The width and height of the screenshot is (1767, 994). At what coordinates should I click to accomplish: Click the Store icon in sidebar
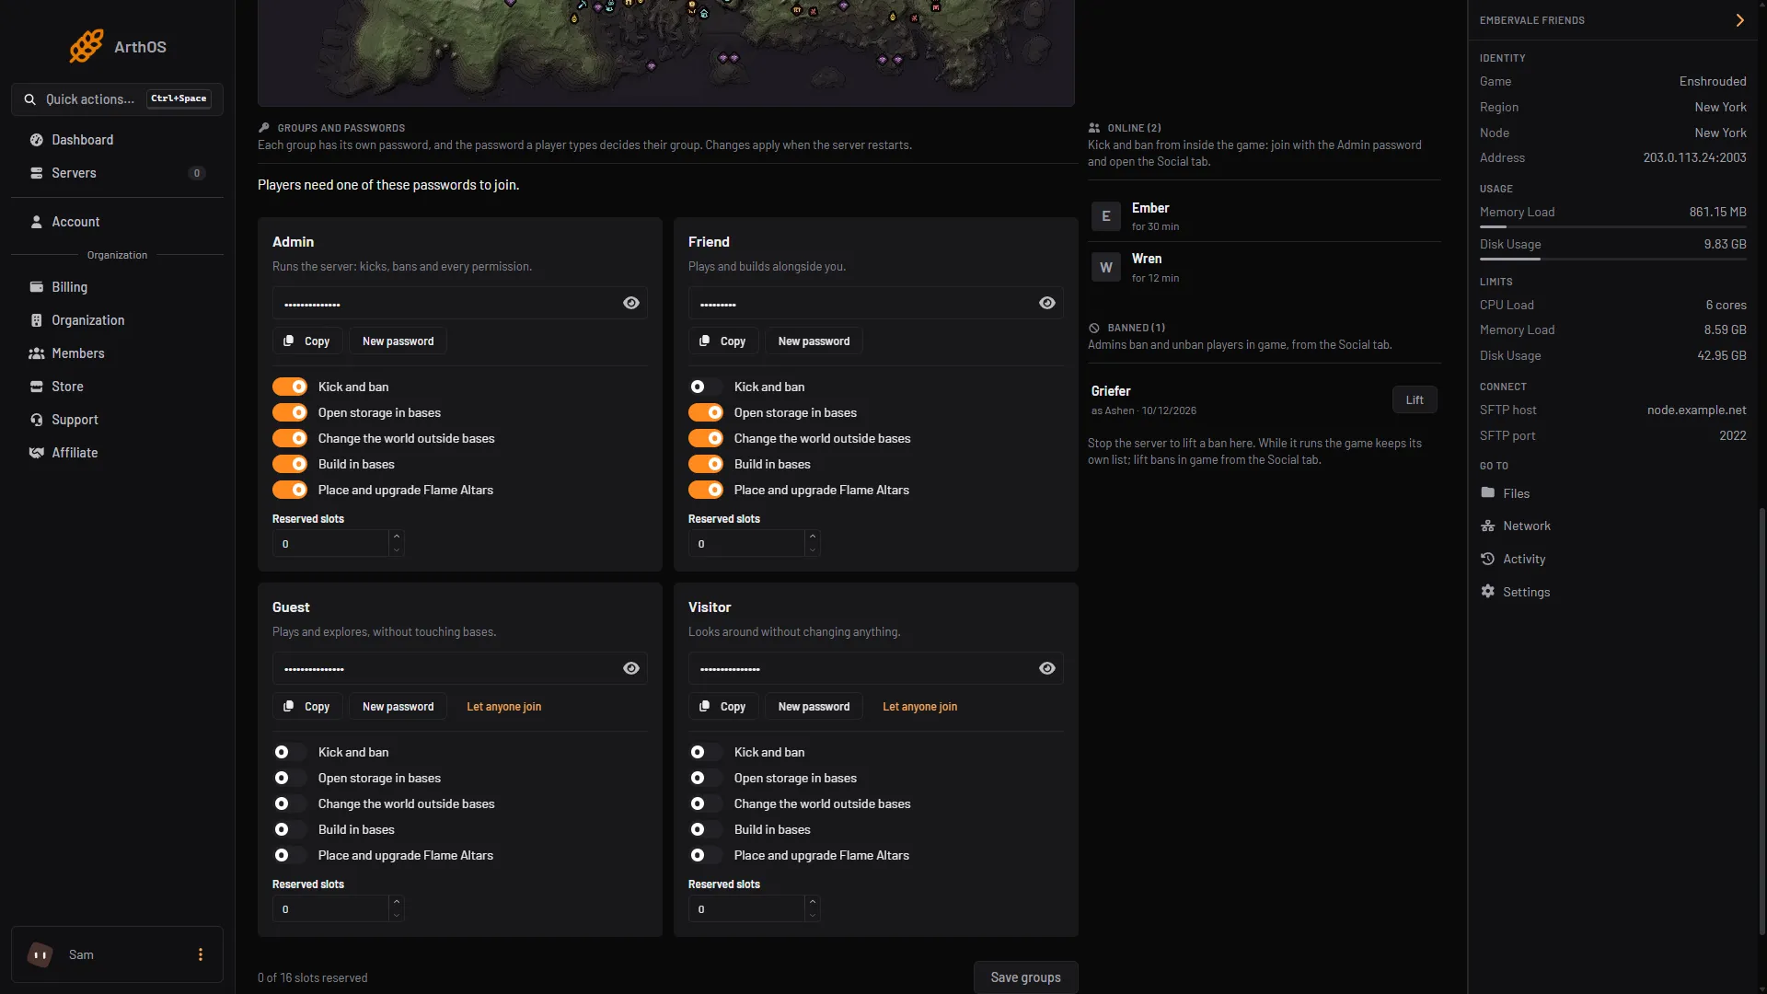(x=37, y=387)
